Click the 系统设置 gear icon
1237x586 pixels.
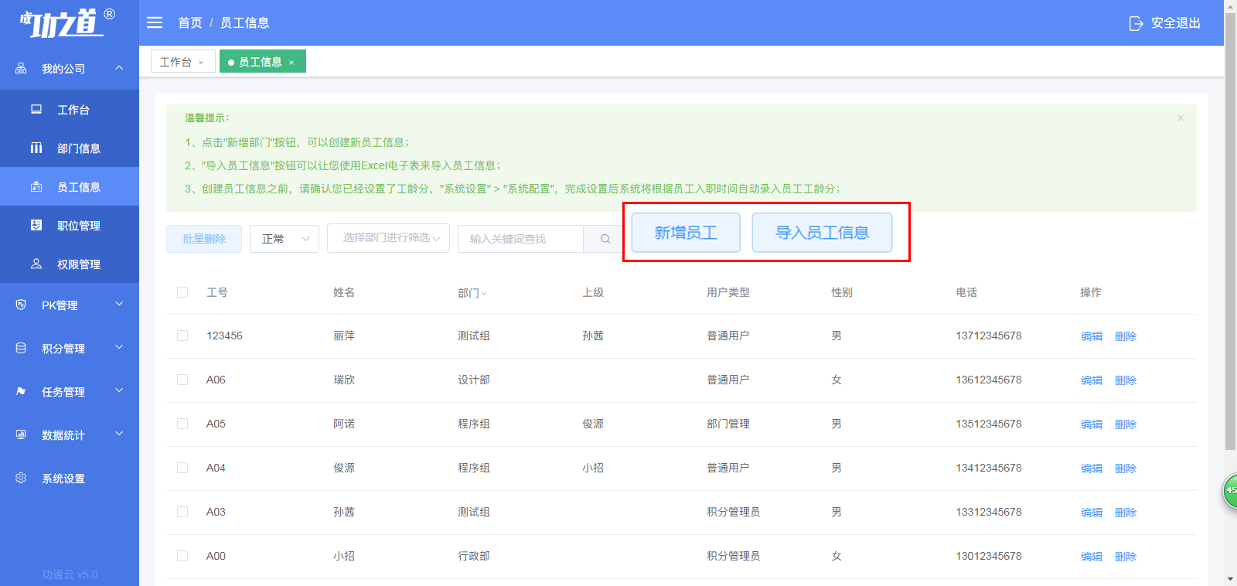21,478
